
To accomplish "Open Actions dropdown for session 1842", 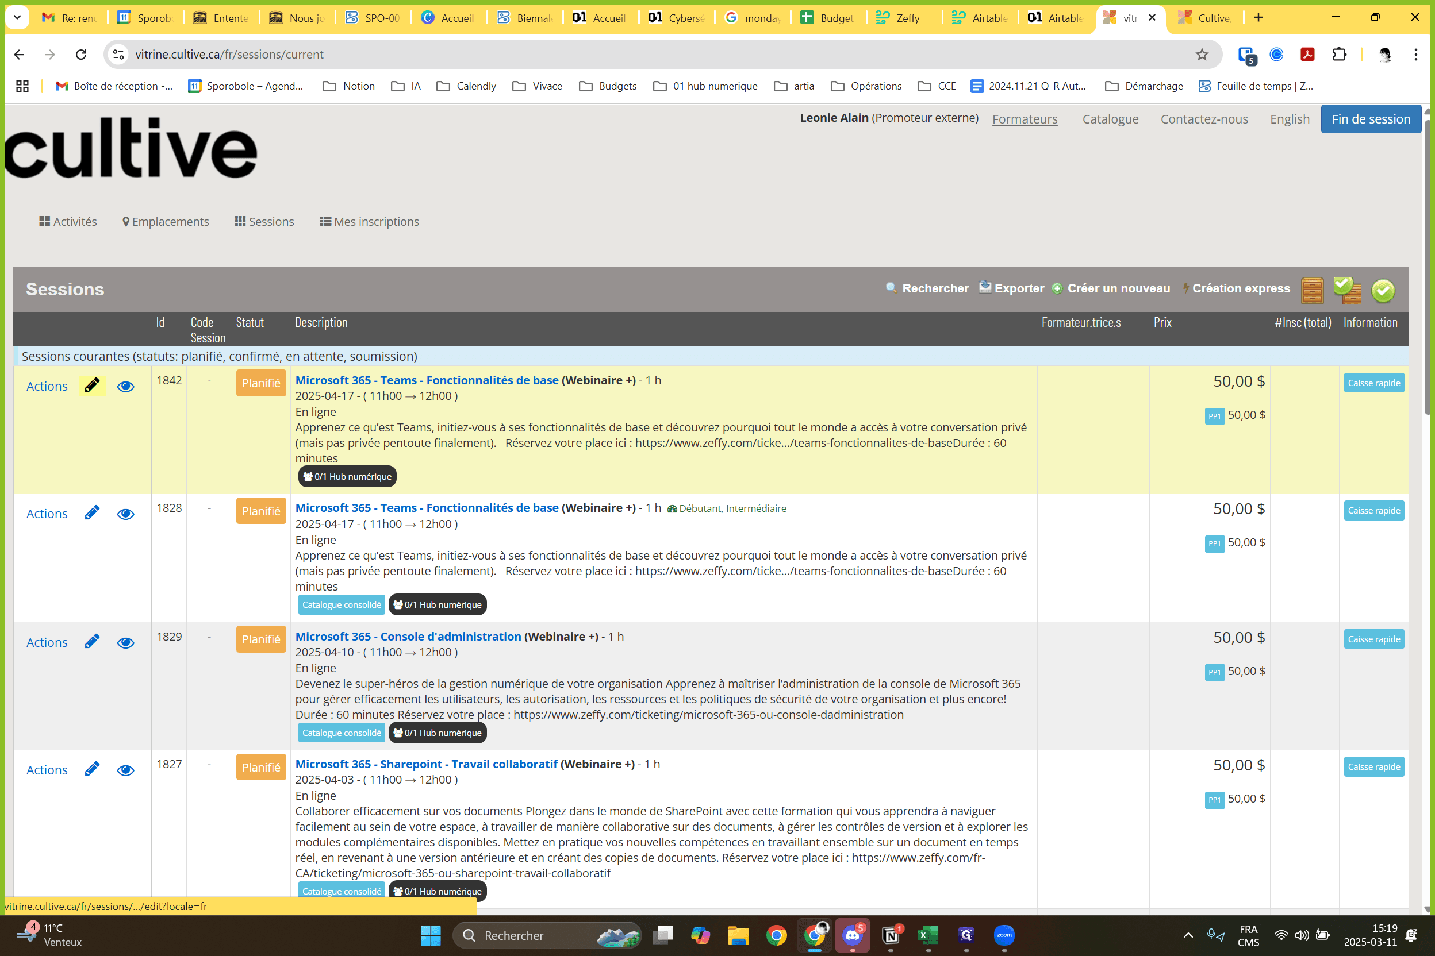I will click(x=47, y=386).
